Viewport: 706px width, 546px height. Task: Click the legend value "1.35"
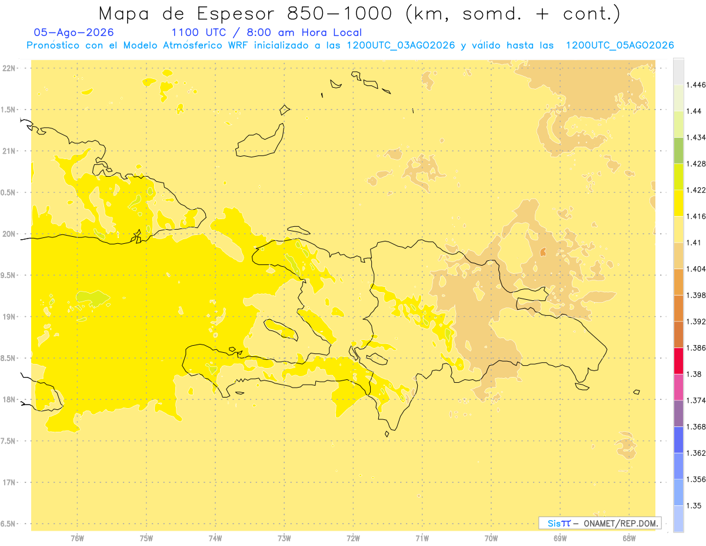[x=694, y=506]
